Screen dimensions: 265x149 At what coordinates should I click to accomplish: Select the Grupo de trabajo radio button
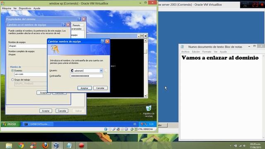point(12,79)
